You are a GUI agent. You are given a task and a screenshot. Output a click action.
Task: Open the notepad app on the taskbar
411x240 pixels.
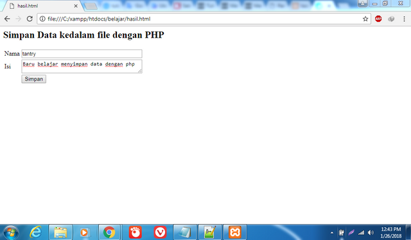click(185, 232)
